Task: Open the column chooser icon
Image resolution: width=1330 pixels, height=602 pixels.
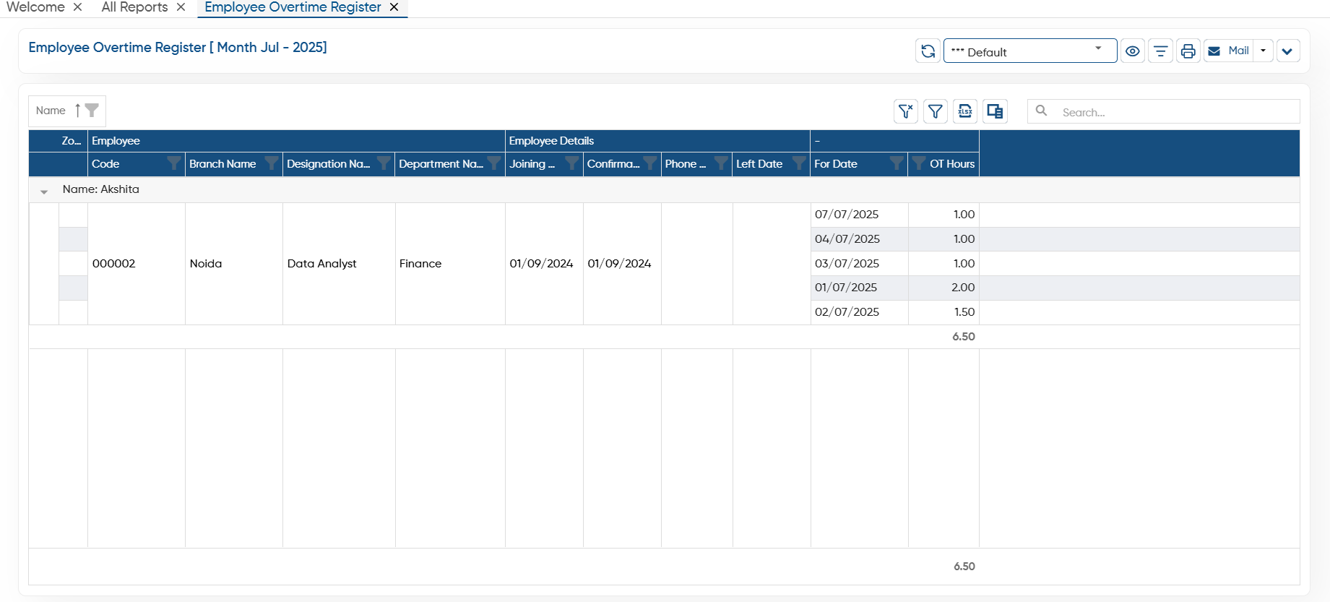Action: (x=995, y=111)
